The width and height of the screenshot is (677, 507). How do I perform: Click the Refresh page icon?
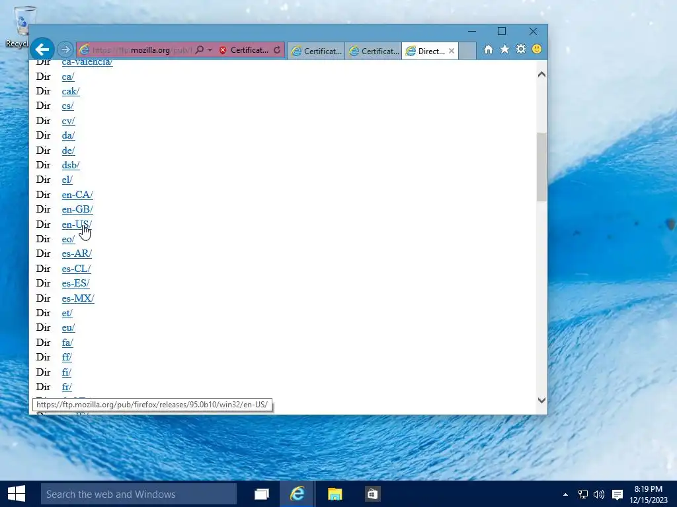pyautogui.click(x=277, y=50)
